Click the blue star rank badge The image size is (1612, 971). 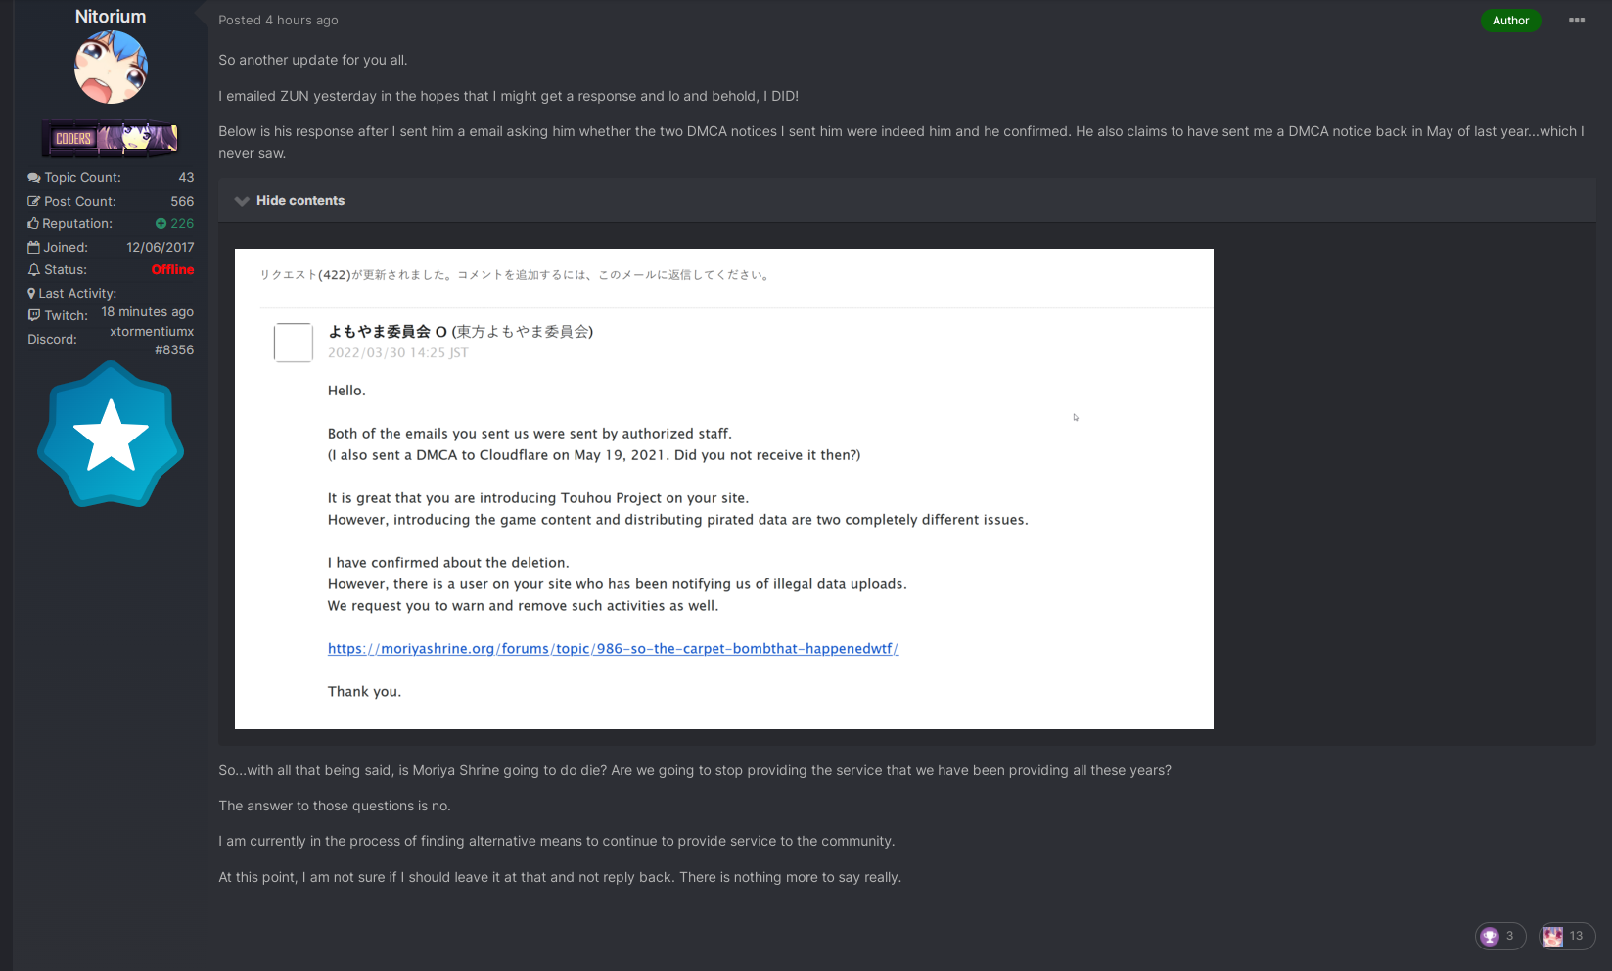(x=111, y=434)
